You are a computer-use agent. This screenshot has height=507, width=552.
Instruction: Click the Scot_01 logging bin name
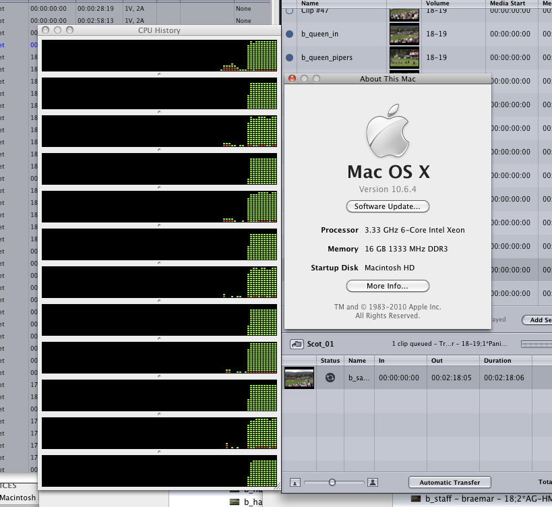click(320, 344)
